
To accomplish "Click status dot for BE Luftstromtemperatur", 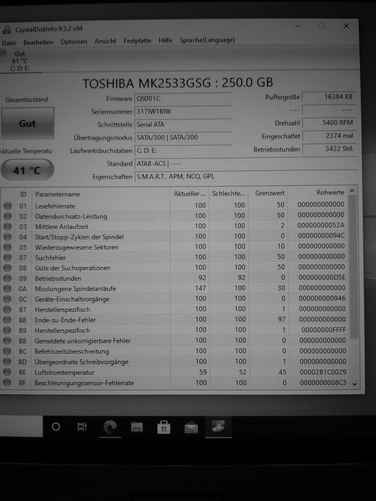I will click(x=7, y=372).
